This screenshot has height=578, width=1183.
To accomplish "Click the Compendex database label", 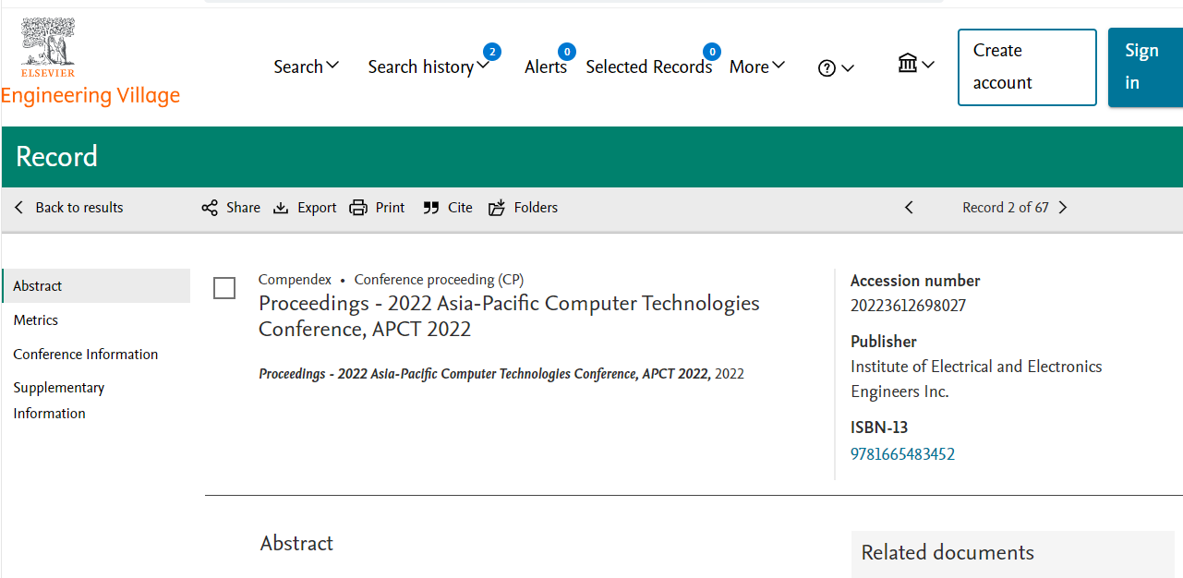I will pyautogui.click(x=295, y=280).
